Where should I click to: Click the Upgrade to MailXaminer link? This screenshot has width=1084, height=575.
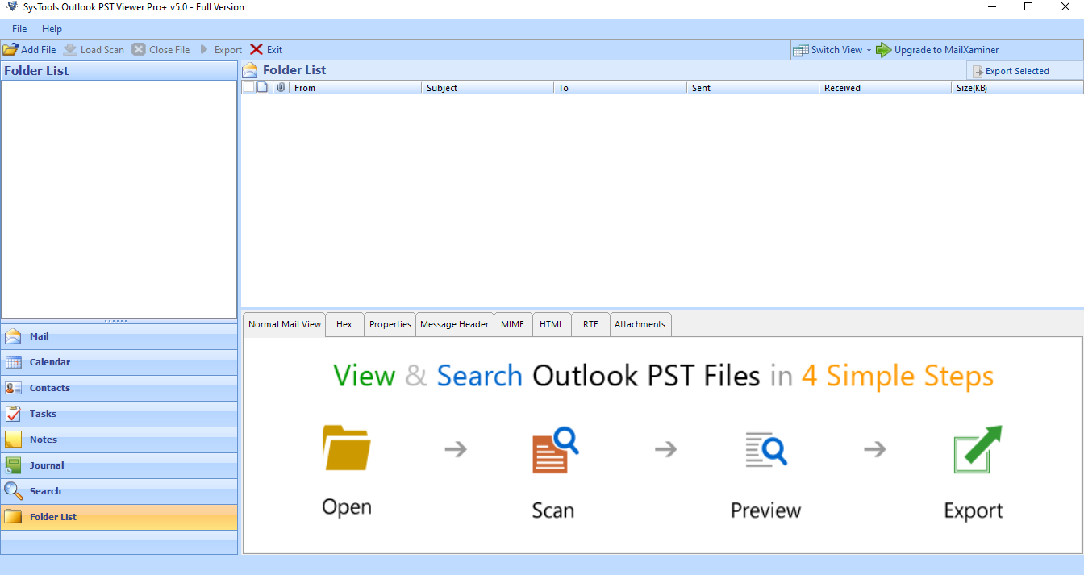tap(945, 50)
